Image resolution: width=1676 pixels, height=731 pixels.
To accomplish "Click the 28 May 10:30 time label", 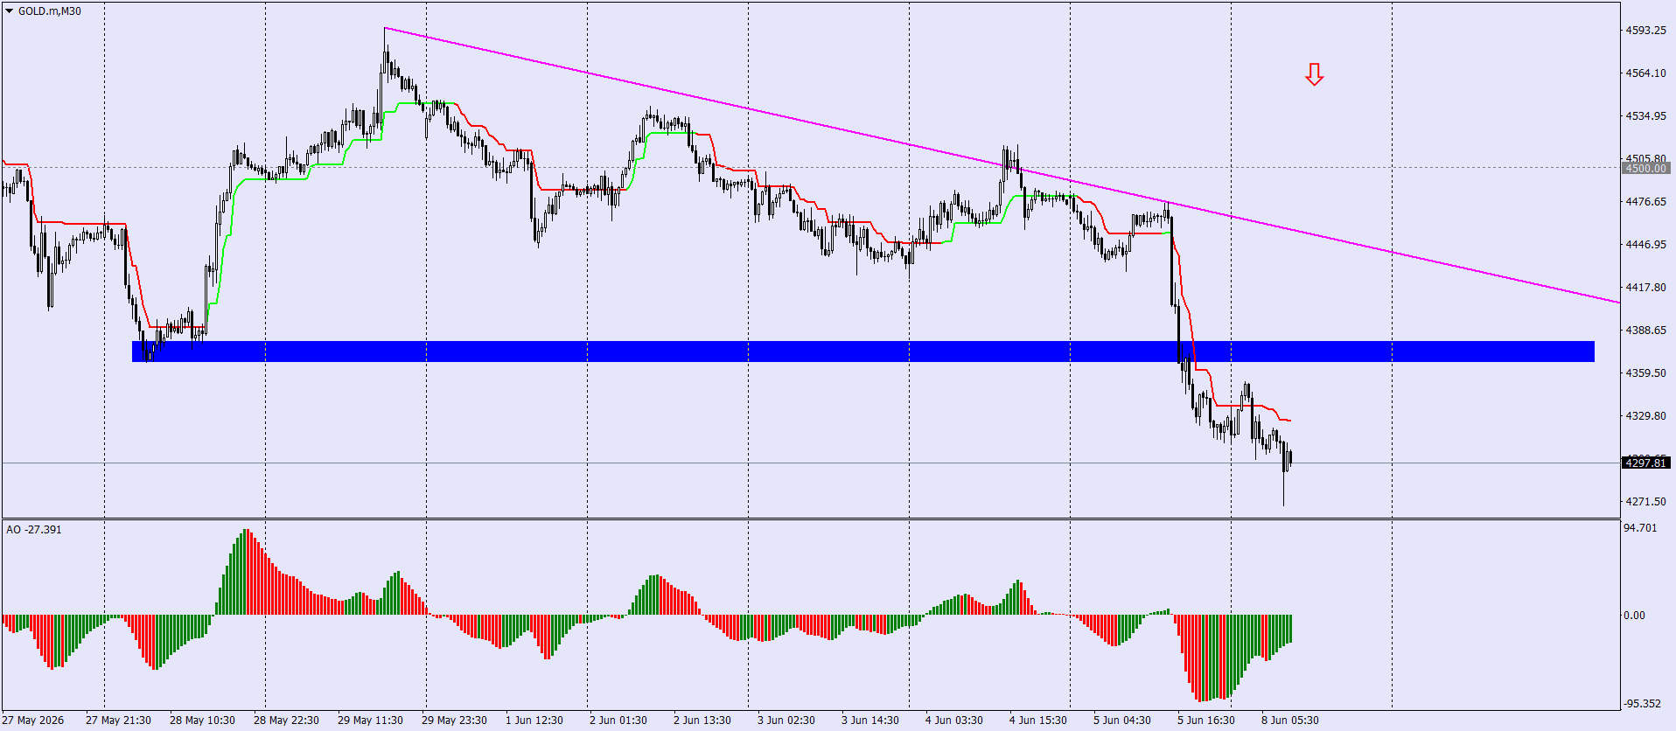I will click(x=202, y=721).
